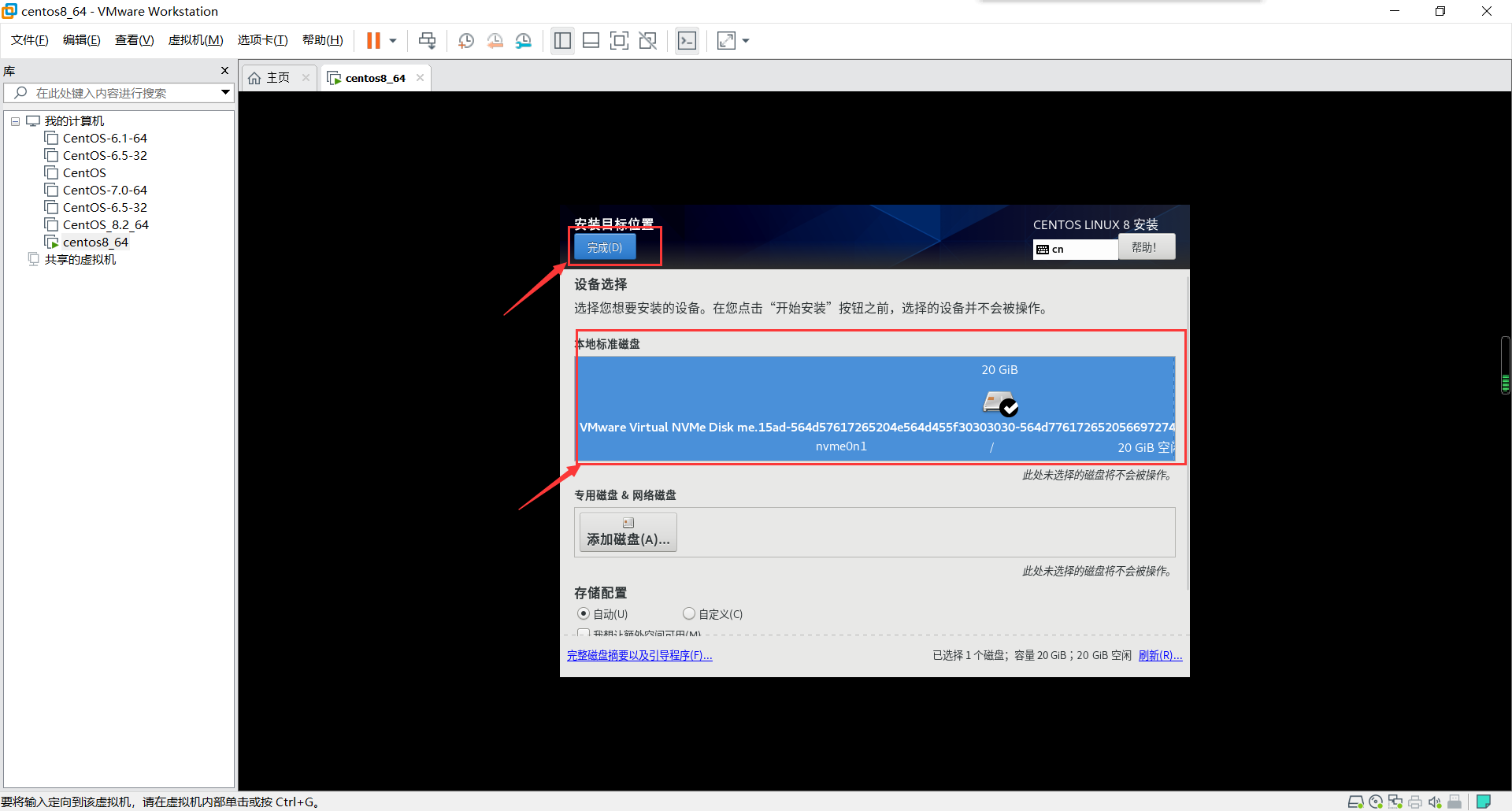Select the 自动 storage configuration radio button
The width and height of the screenshot is (1512, 811).
(584, 613)
